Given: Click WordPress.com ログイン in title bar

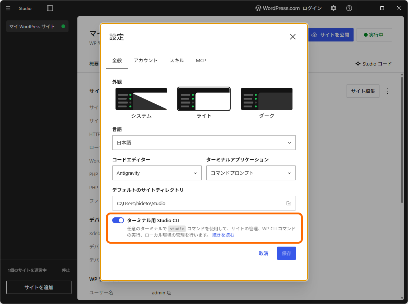Looking at the screenshot, I should pyautogui.click(x=288, y=8).
